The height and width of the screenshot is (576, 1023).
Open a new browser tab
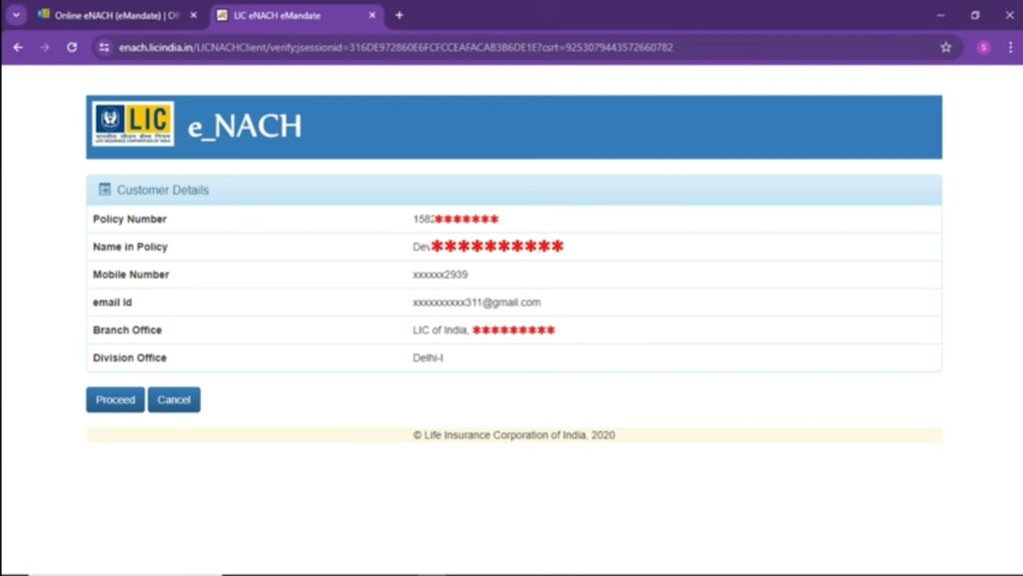(400, 15)
